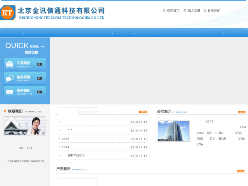Click the home icon beside 返回首页
The width and height of the screenshot is (248, 186).
pos(164,11)
